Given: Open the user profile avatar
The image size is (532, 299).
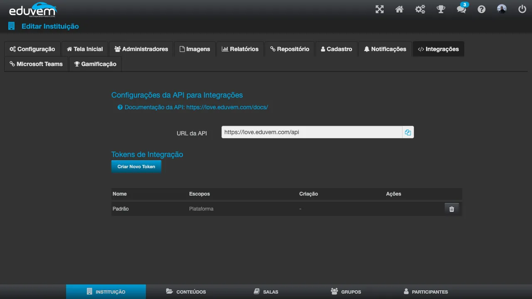Looking at the screenshot, I should pos(502,9).
